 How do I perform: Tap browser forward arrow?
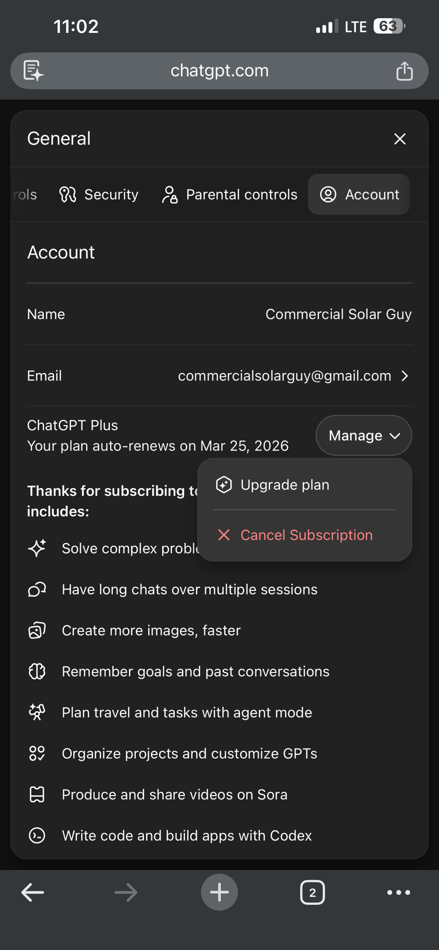126,892
